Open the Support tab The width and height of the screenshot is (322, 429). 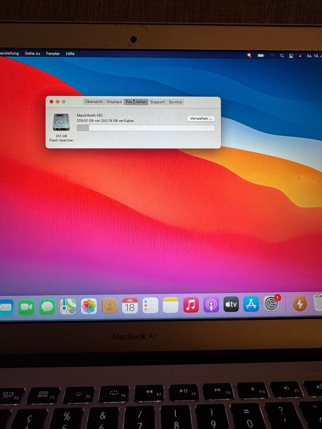(x=157, y=102)
